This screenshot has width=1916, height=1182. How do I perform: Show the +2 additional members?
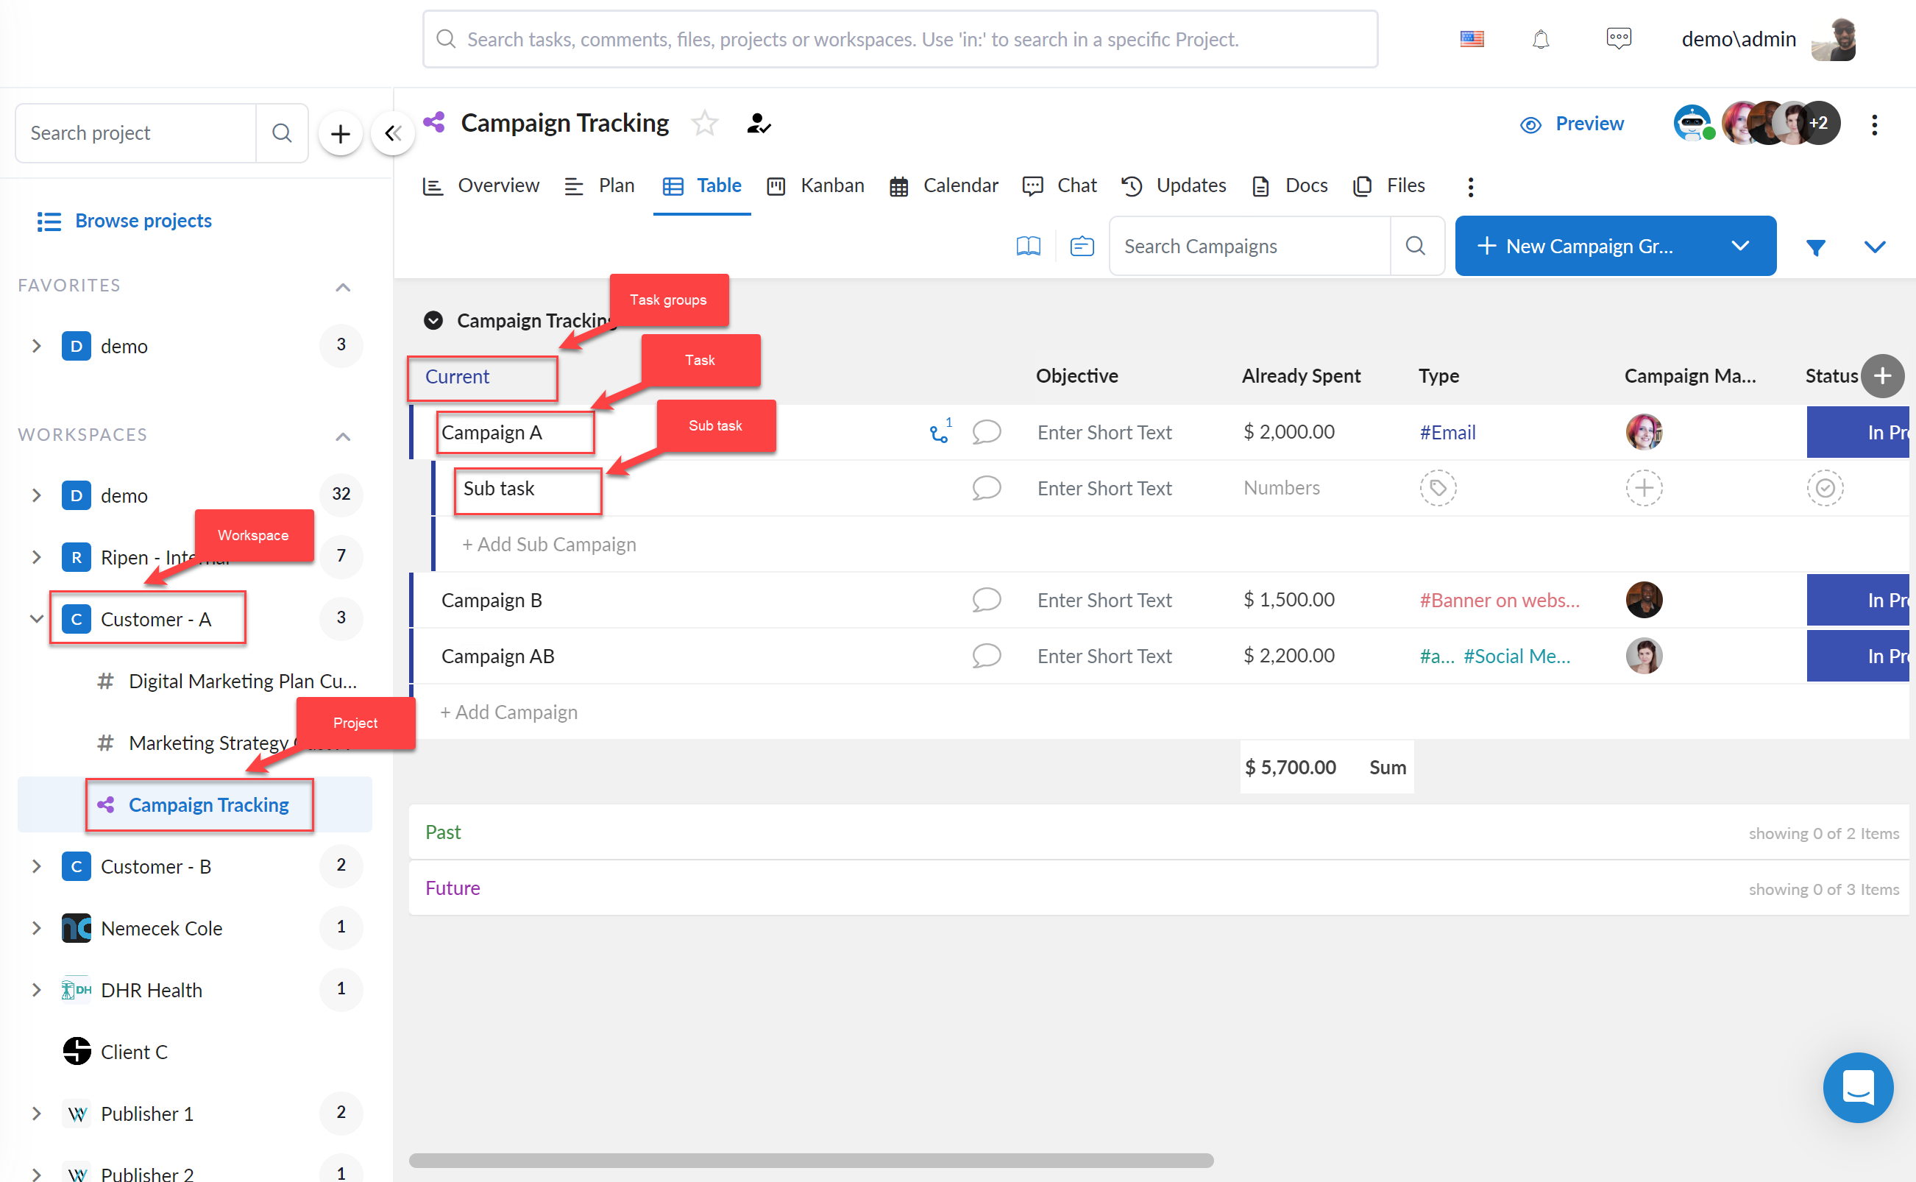click(1818, 124)
